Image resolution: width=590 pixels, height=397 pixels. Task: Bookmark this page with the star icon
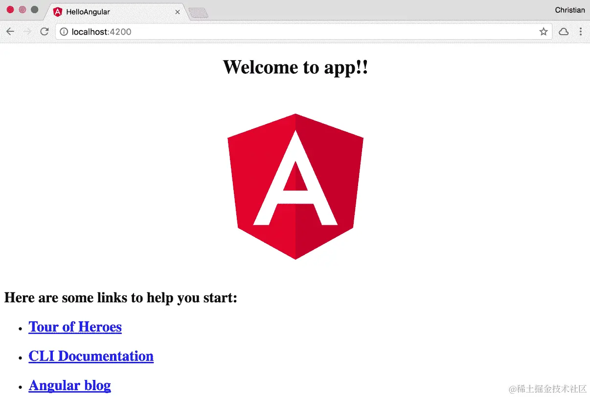544,32
